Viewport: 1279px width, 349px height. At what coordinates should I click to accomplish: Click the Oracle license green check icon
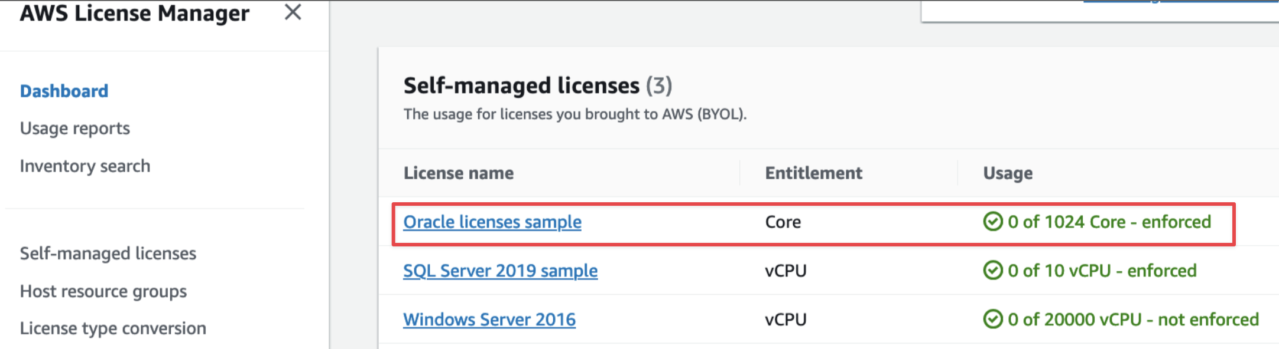(992, 222)
